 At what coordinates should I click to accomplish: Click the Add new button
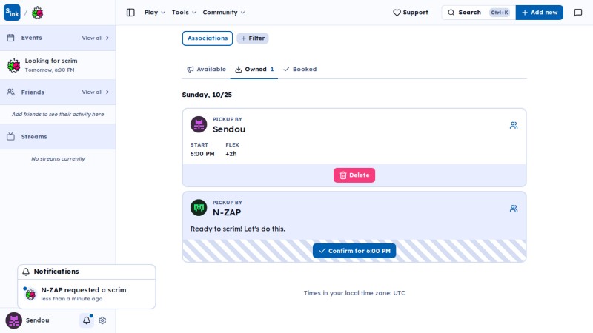(x=540, y=13)
